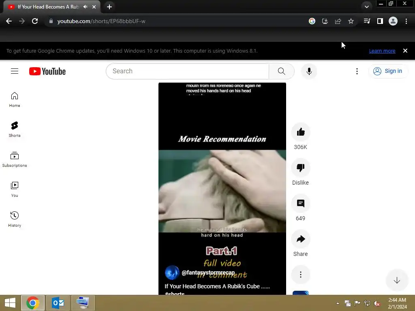Click the @fantasystormrecap channel name
415x311 pixels.
point(208,273)
